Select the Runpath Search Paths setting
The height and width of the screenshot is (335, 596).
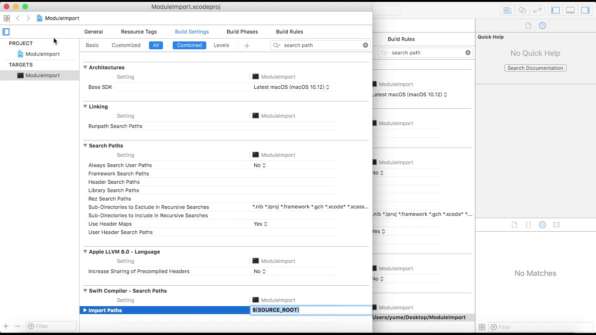tap(115, 126)
